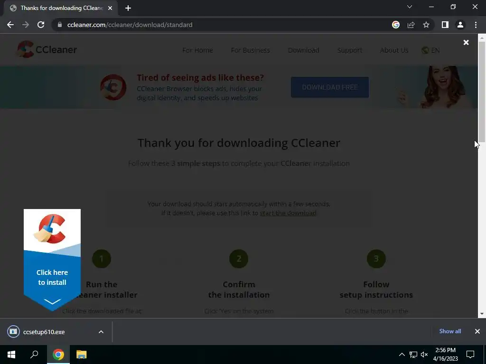Screen dimensions: 486x364
Task: Open the tab search chevron
Action: tap(410, 7)
